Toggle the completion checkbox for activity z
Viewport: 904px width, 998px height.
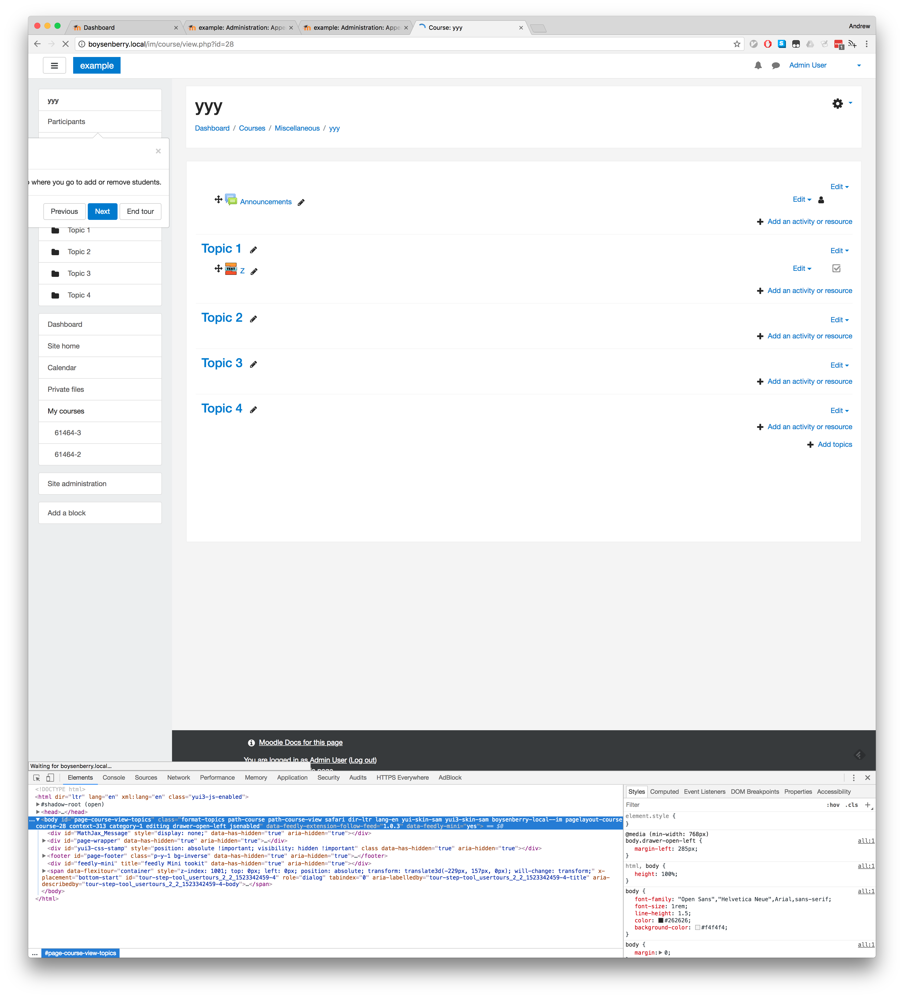[837, 268]
